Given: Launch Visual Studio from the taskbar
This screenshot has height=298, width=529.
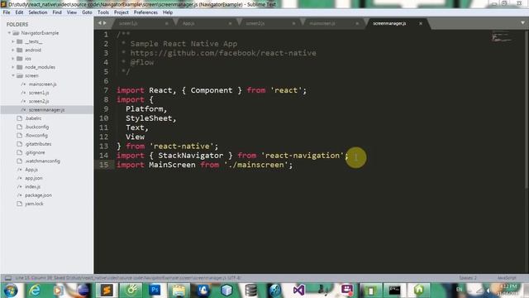Looking at the screenshot, I should pyautogui.click(x=299, y=291).
